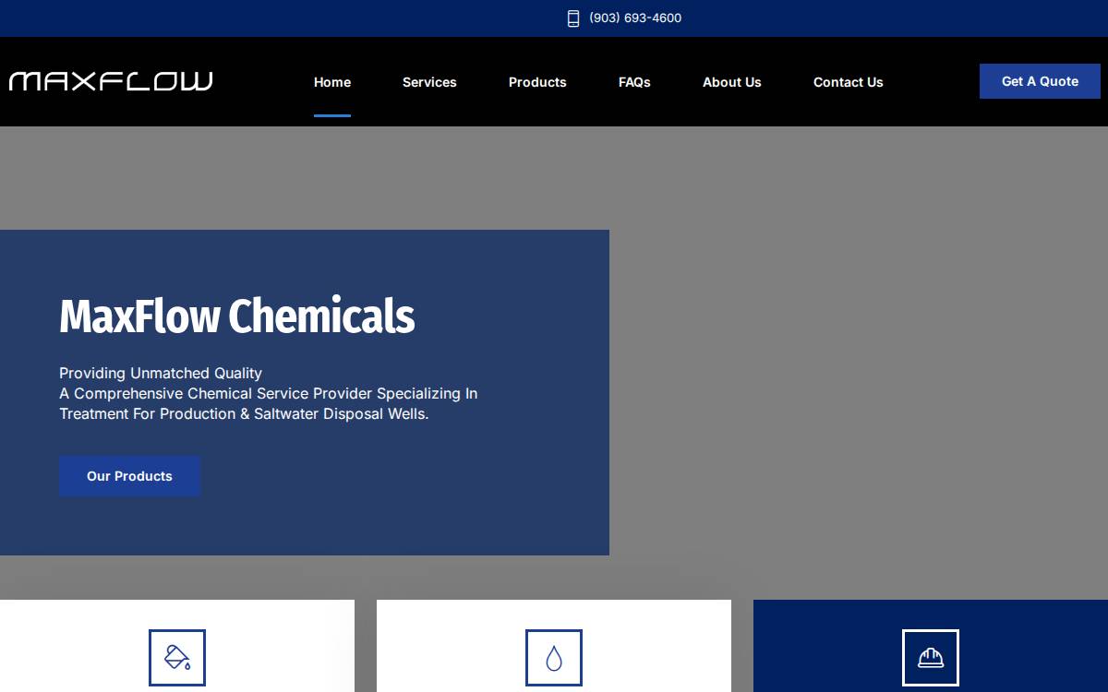Call the (903) 693-4600 phone number

pos(635,18)
